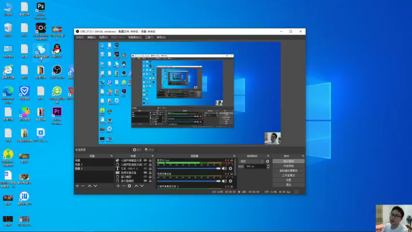This screenshot has height=232, width=412.
Task: Undock the Scenes panel via its header icon
Action: (111, 156)
